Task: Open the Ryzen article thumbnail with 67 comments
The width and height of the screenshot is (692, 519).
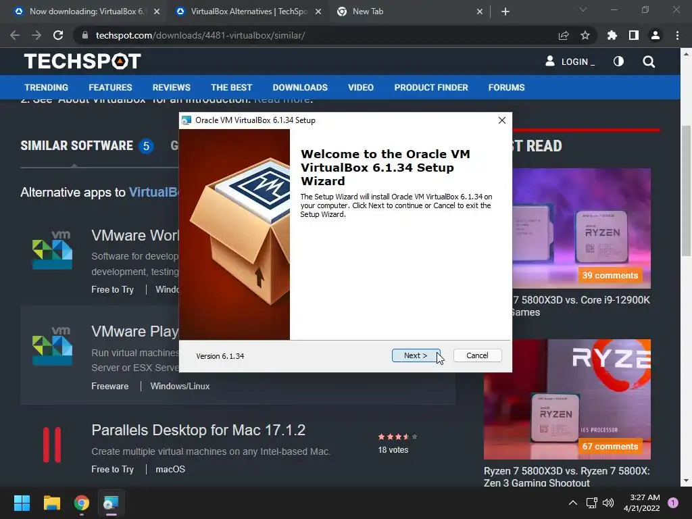Action: click(x=567, y=399)
